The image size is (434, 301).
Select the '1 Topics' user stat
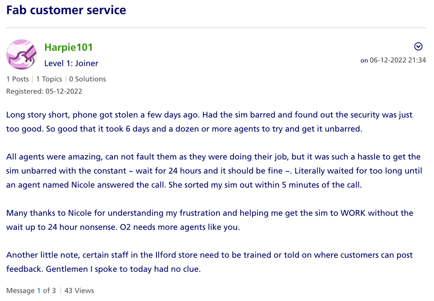point(49,79)
